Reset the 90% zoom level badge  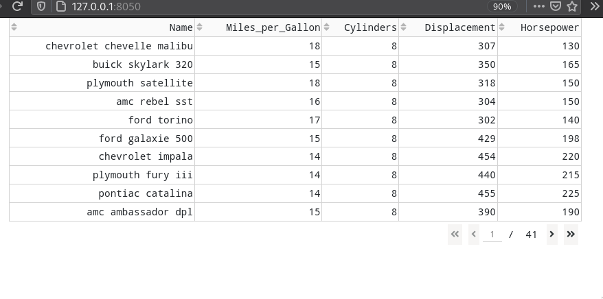(502, 7)
